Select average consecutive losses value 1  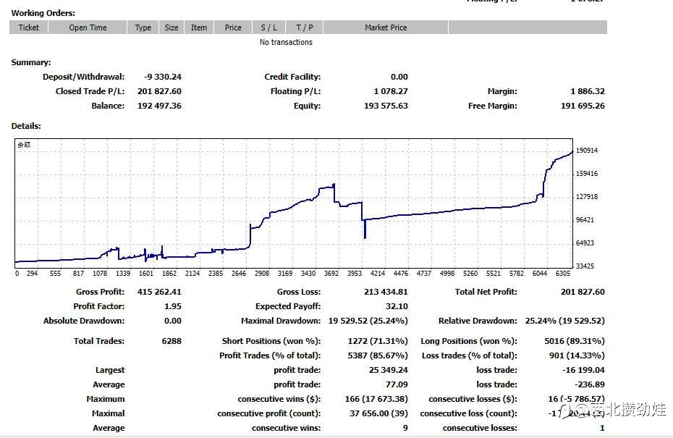pyautogui.click(x=602, y=428)
